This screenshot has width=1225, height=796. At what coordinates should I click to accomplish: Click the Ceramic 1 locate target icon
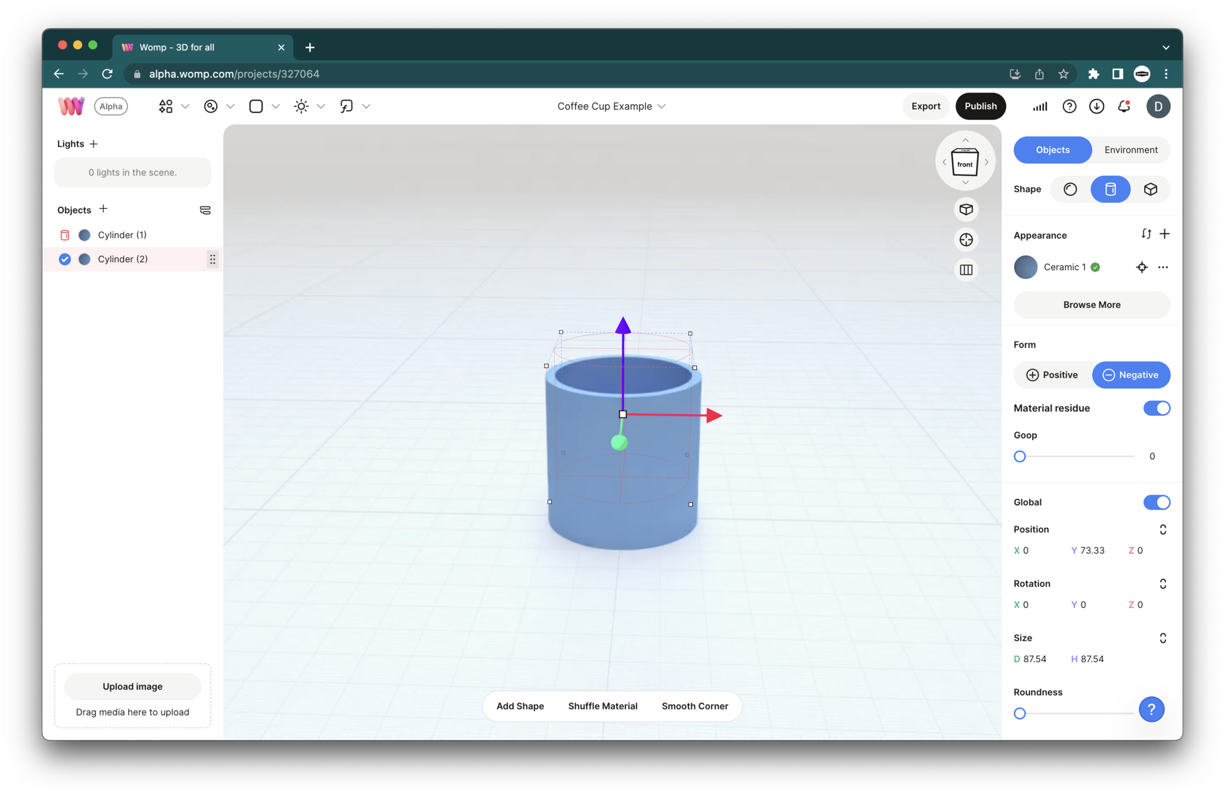pos(1141,267)
